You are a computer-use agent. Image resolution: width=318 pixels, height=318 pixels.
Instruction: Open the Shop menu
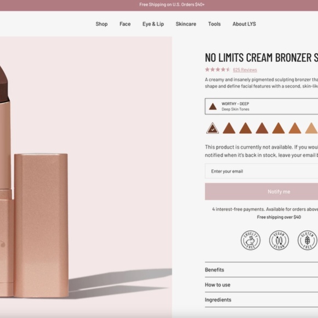101,24
